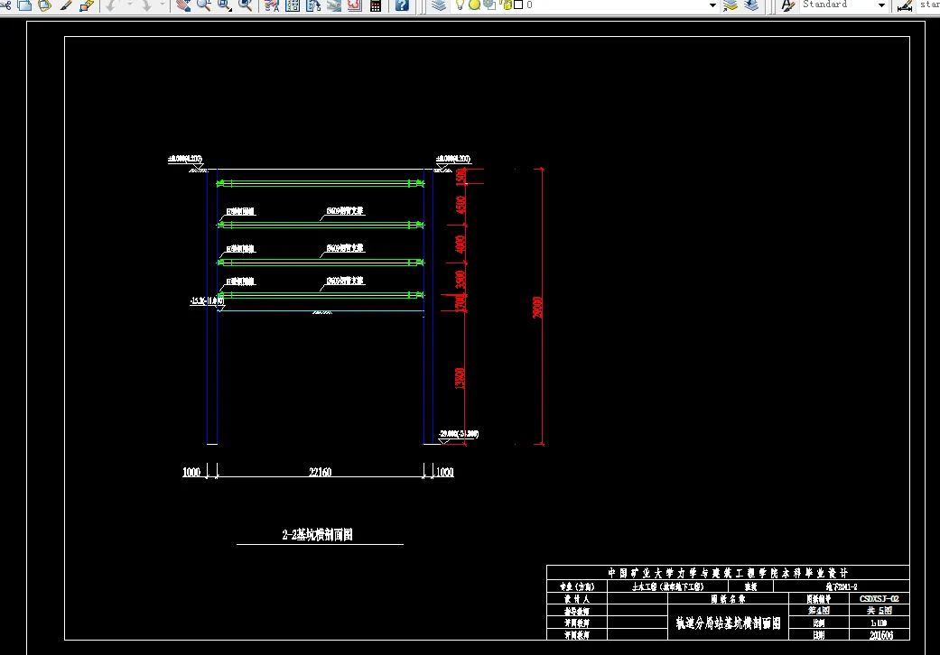The height and width of the screenshot is (655, 940).
Task: Open the DesignCenter icon
Action: [293, 5]
